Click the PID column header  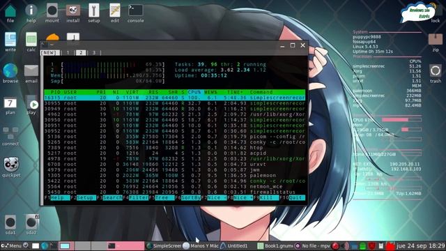coord(56,92)
